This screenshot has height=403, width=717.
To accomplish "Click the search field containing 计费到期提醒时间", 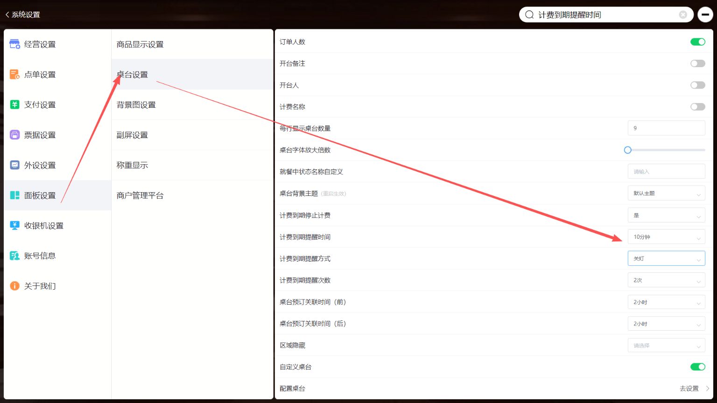I will 606,15.
